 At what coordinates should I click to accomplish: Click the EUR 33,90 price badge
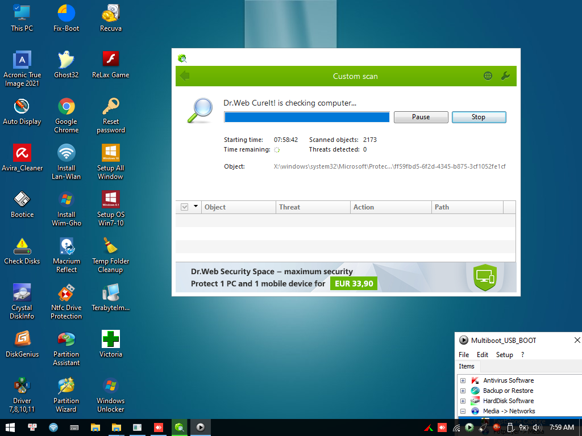coord(354,284)
